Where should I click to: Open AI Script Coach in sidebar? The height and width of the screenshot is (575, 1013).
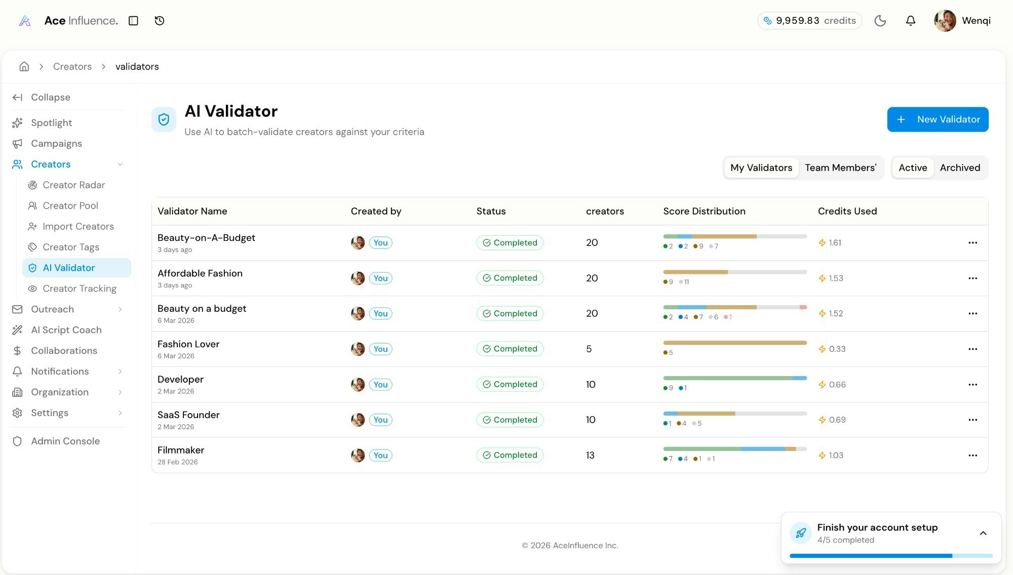(66, 330)
